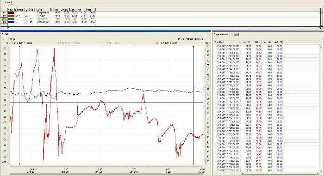Open the Gegevenstabel data tab
Viewport: 324px width, 176px height.
coord(221,35)
